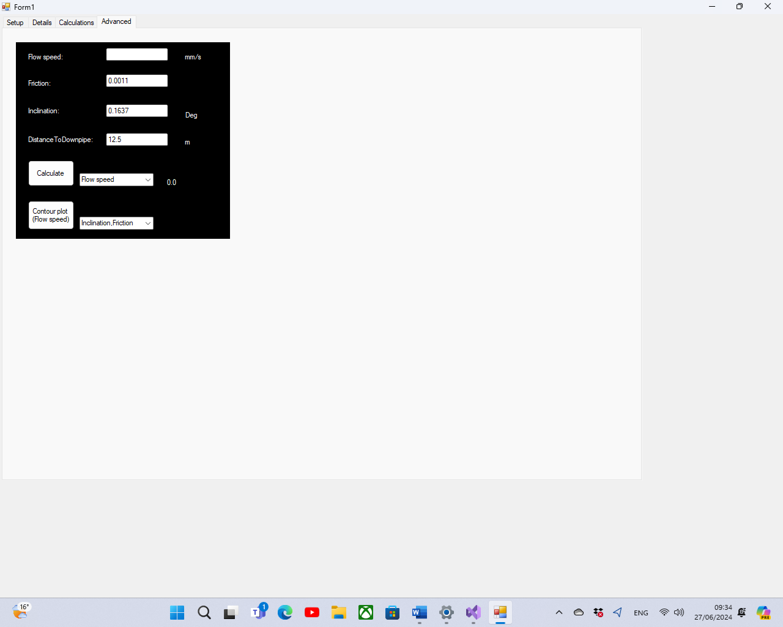Open the Calculations tab

76,23
